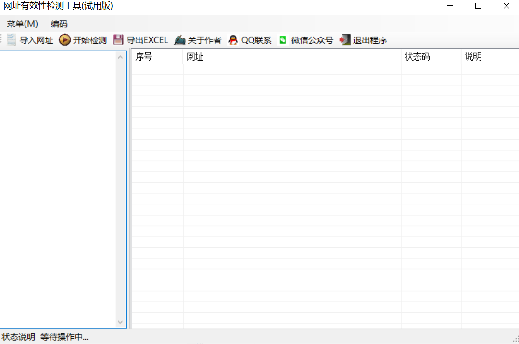Open the 菜单(M) menu
This screenshot has height=344, width=519.
[x=22, y=24]
